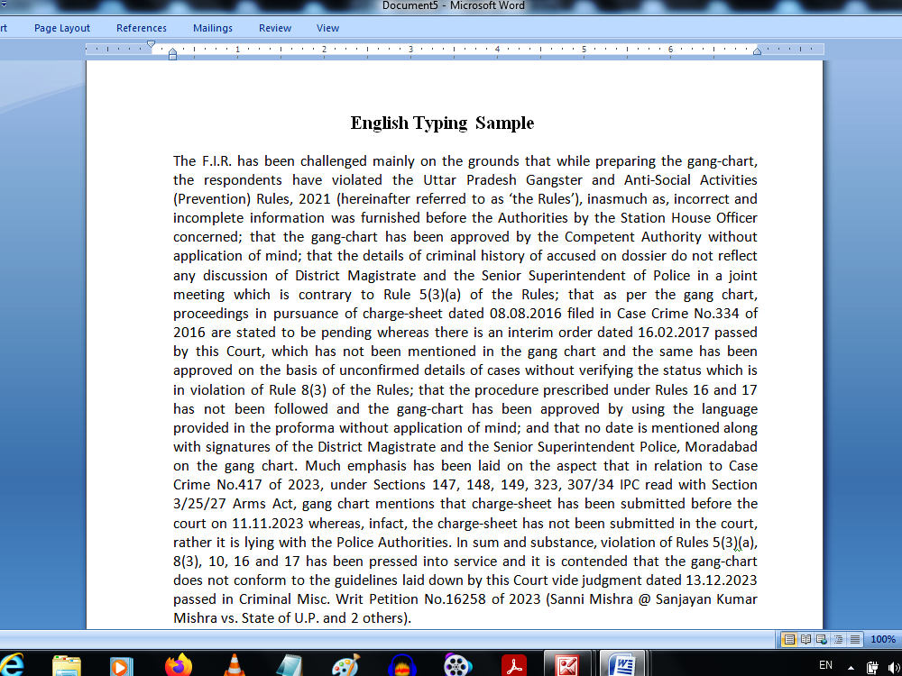Open Adobe Reader from taskbar

tap(514, 665)
